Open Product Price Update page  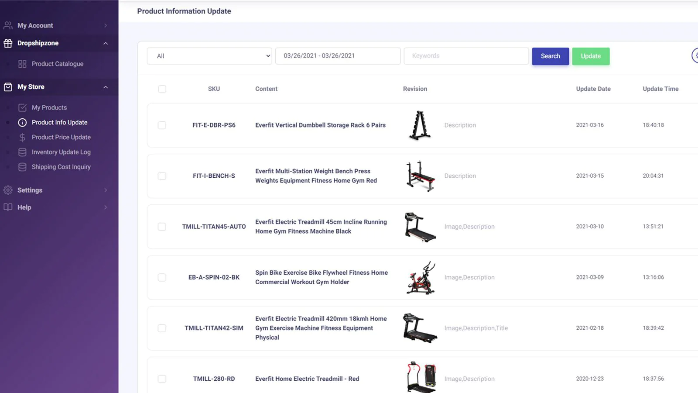(61, 137)
